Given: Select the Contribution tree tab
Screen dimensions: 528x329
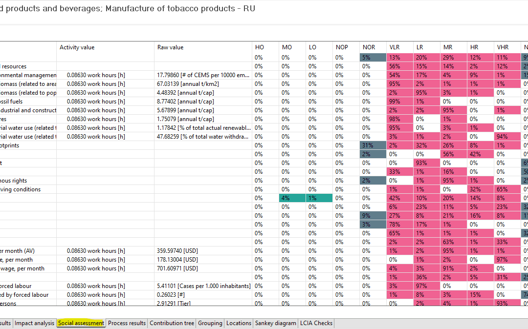Looking at the screenshot, I should point(172,323).
